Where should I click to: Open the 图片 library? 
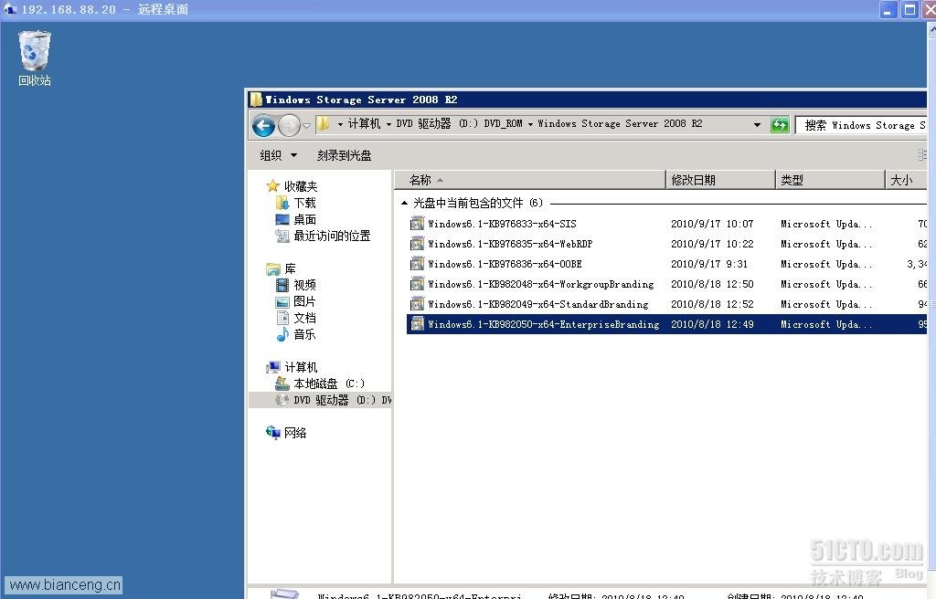304,301
